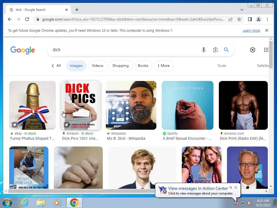
Task: Open the Learn more link
Action: click(x=251, y=30)
